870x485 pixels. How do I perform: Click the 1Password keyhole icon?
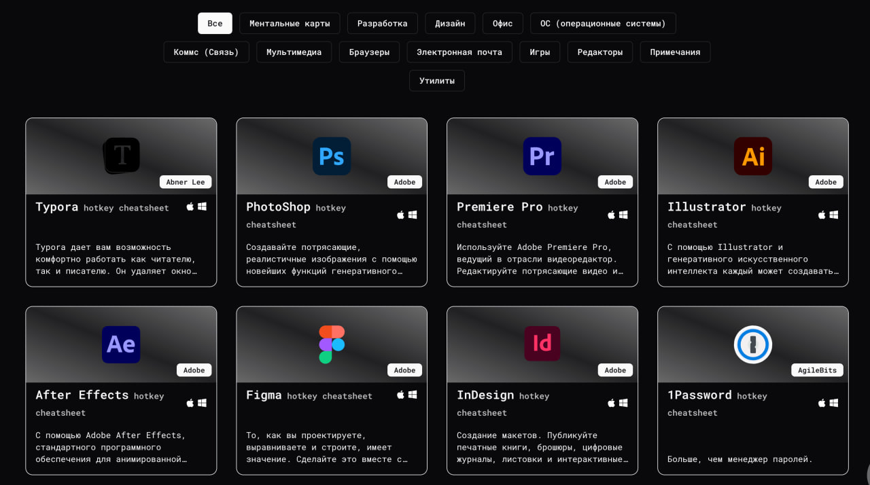[x=752, y=344]
